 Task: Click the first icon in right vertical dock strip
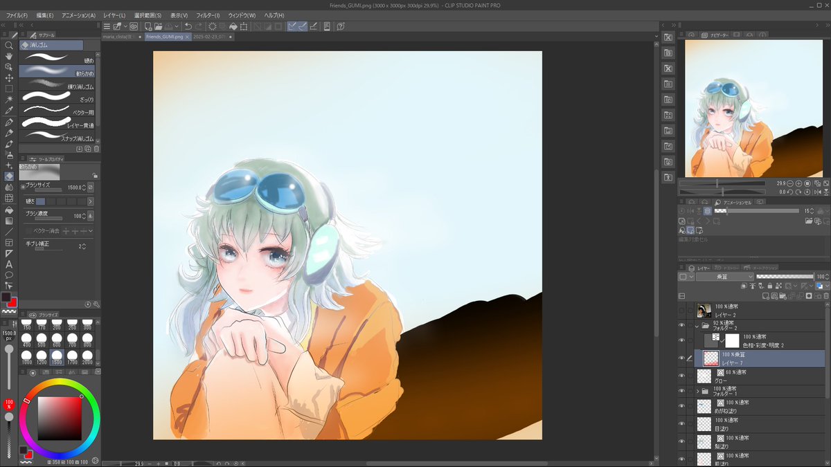(x=668, y=37)
